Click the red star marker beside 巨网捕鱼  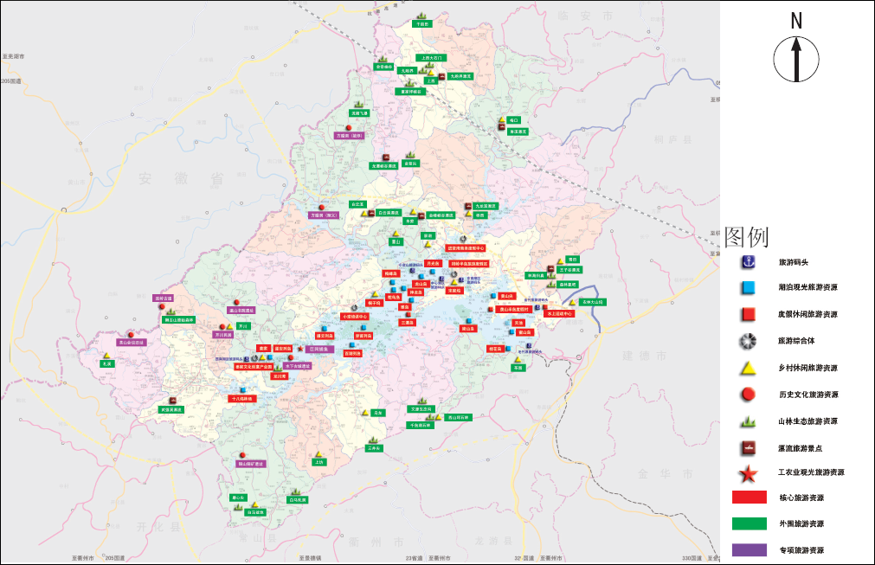click(300, 350)
